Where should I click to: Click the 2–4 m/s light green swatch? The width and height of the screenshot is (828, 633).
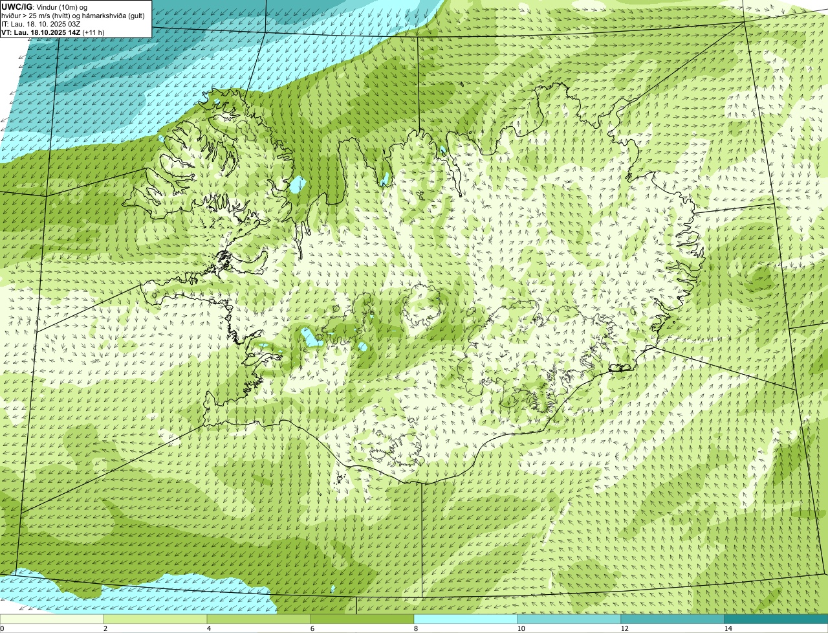(155, 619)
